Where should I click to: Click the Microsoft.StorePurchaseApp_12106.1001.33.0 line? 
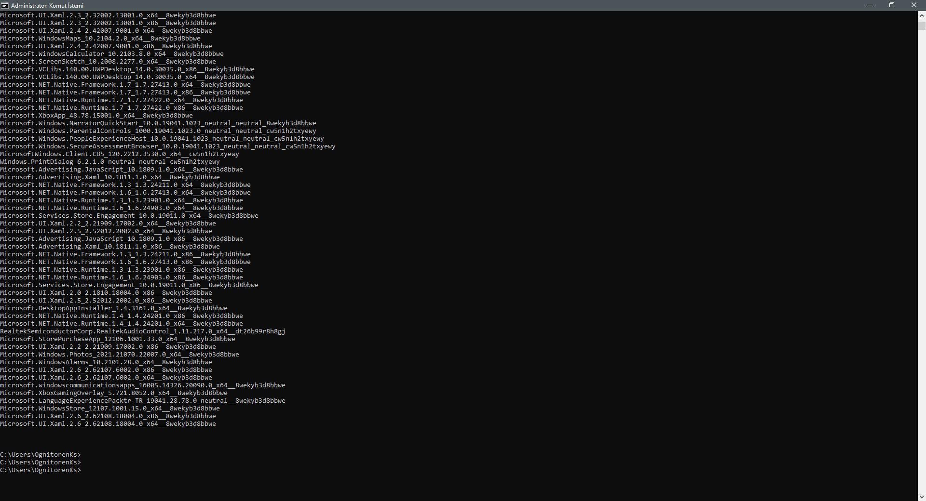tap(118, 339)
